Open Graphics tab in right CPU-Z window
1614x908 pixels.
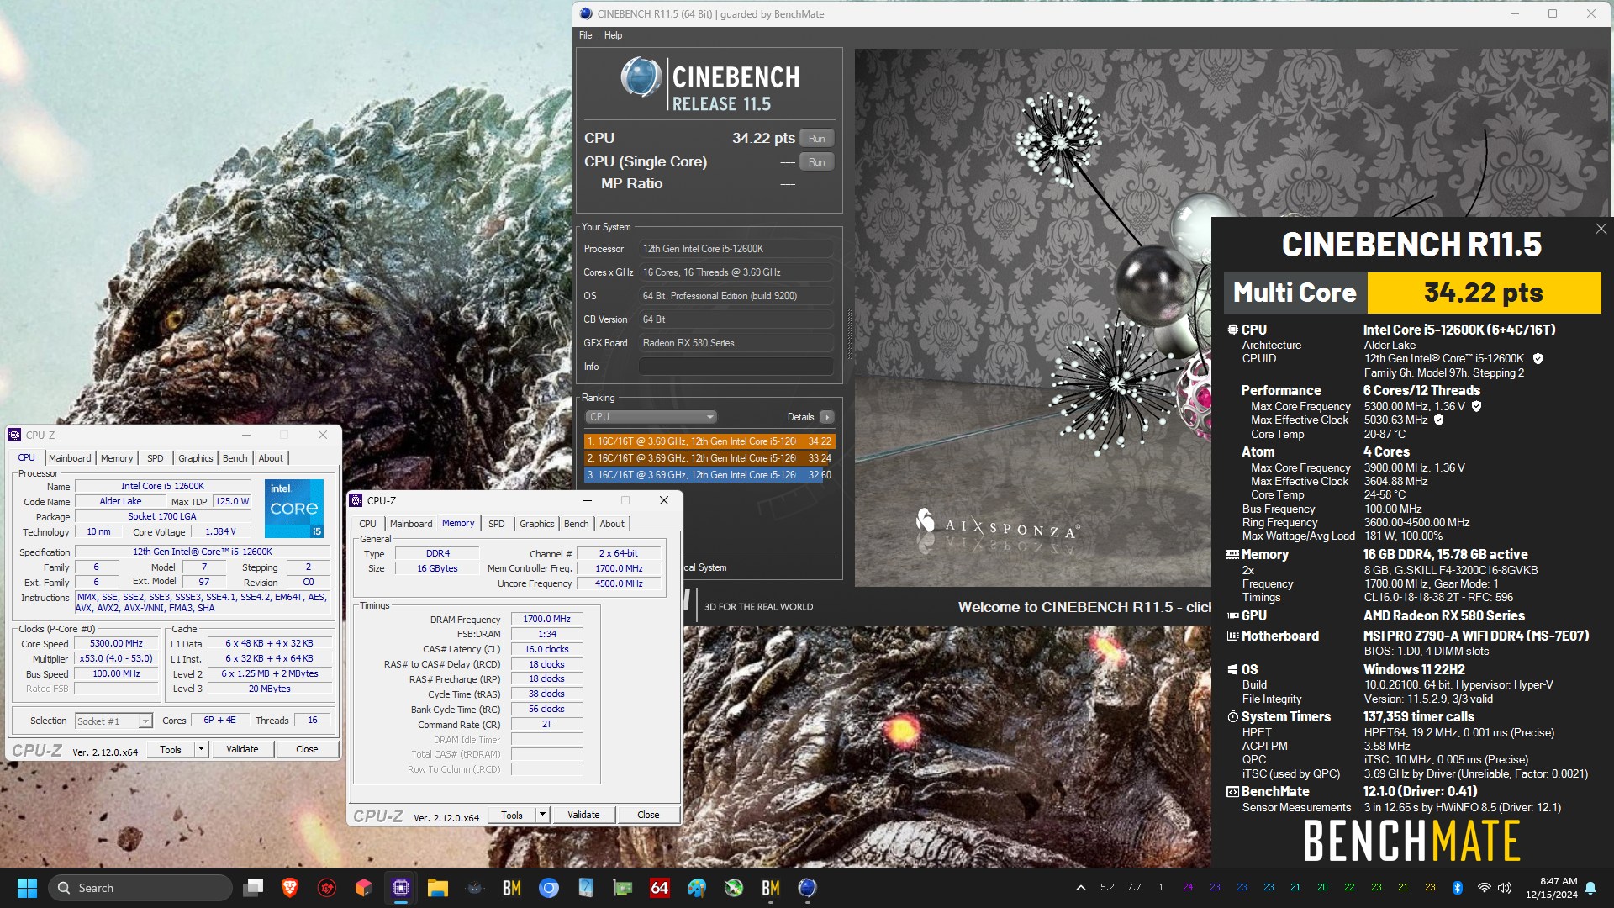click(536, 524)
